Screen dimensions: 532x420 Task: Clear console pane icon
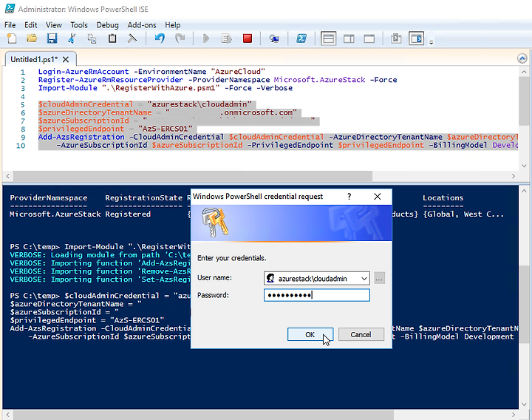tap(132, 38)
